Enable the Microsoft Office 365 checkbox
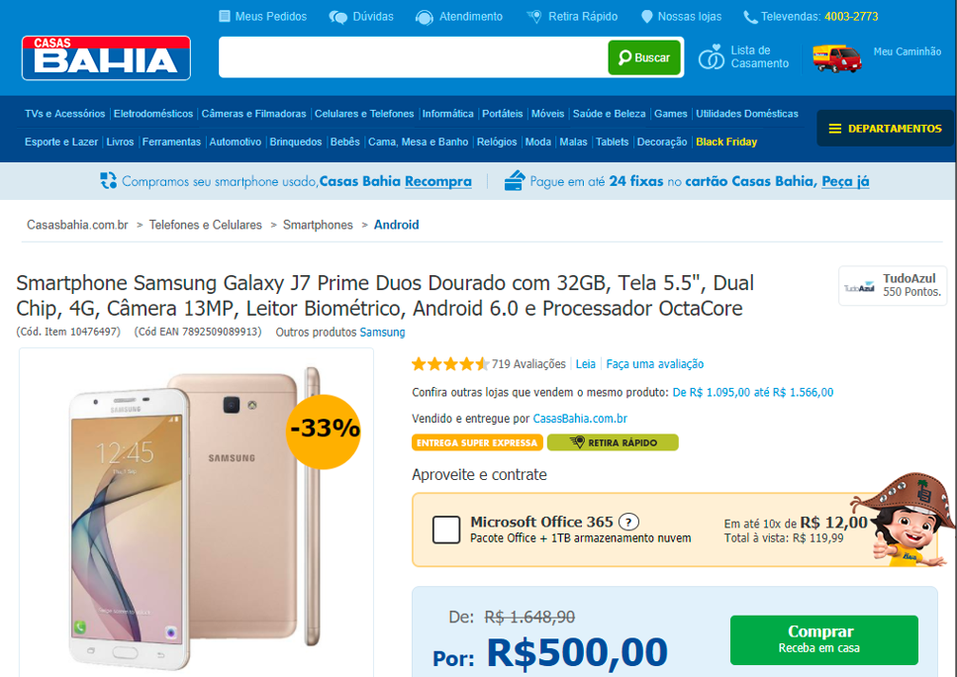The height and width of the screenshot is (677, 957). point(446,530)
